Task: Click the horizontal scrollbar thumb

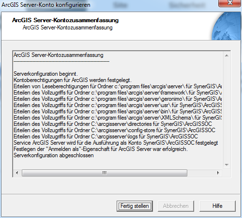Action: pos(105,173)
